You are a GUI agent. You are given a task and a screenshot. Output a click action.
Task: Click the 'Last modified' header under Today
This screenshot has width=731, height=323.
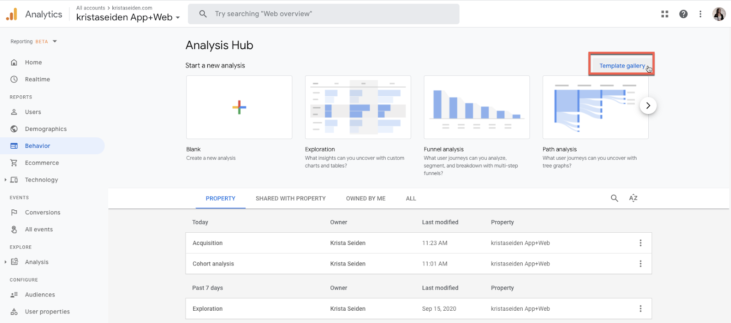coord(440,222)
